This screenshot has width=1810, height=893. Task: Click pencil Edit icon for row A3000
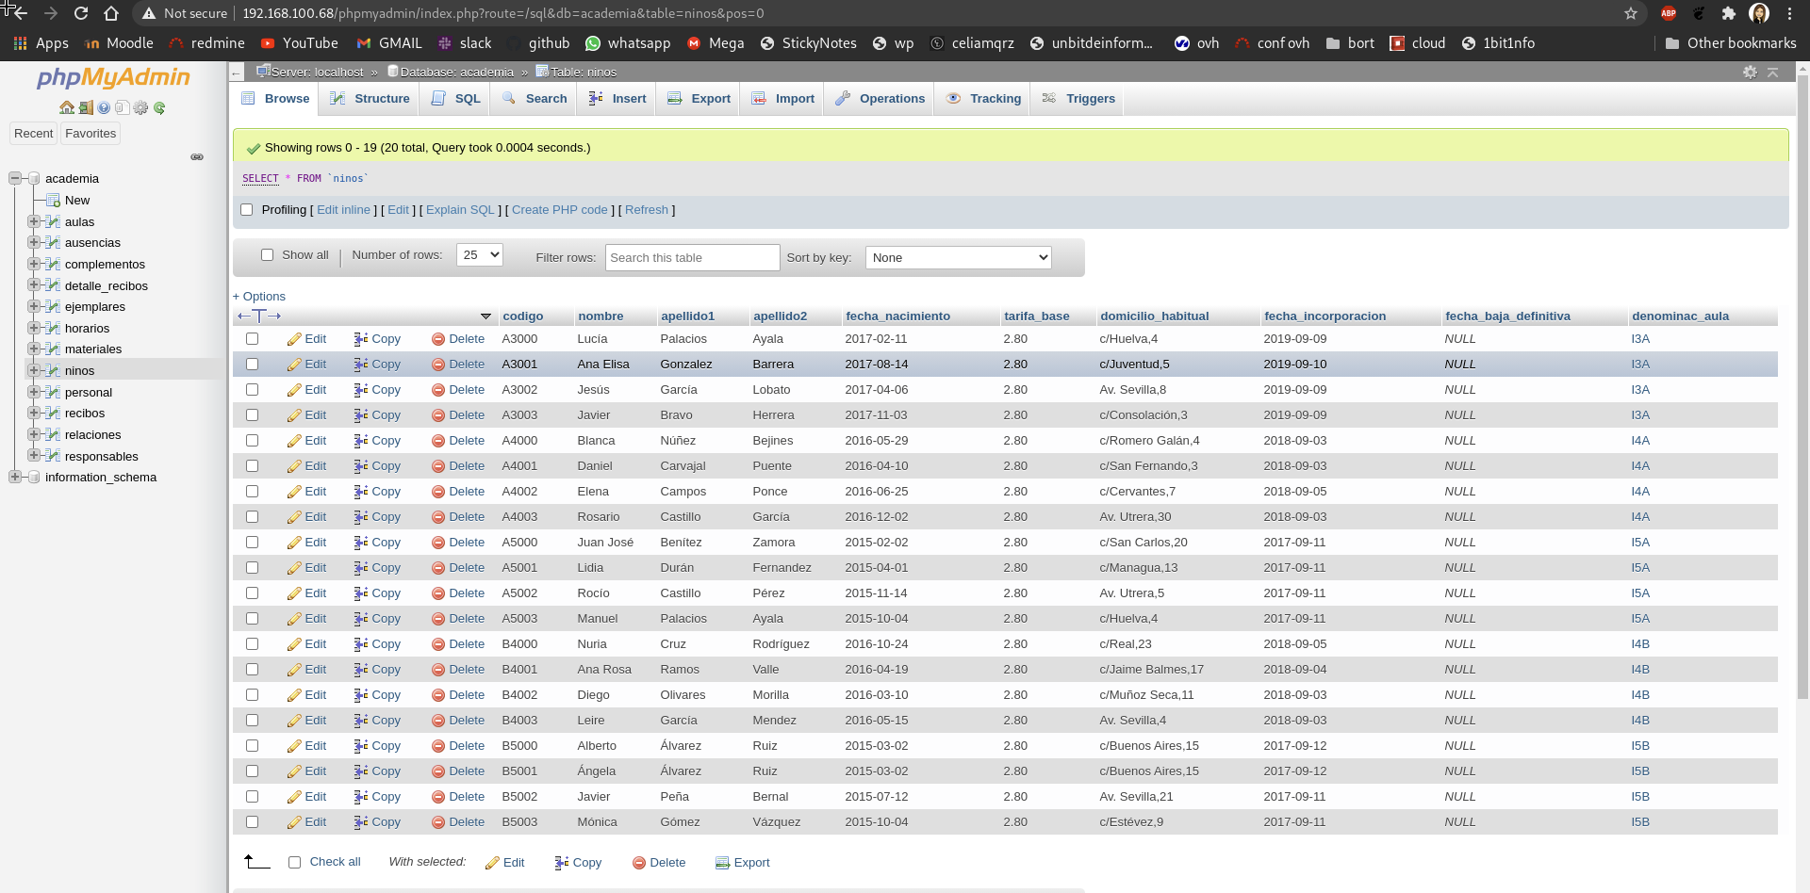[294, 339]
